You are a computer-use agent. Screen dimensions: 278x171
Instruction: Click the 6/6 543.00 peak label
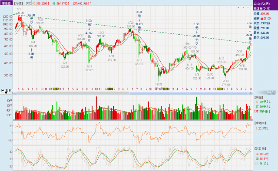click(187, 46)
